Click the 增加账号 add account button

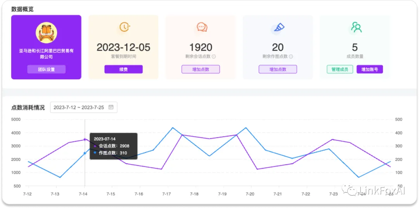(x=370, y=69)
